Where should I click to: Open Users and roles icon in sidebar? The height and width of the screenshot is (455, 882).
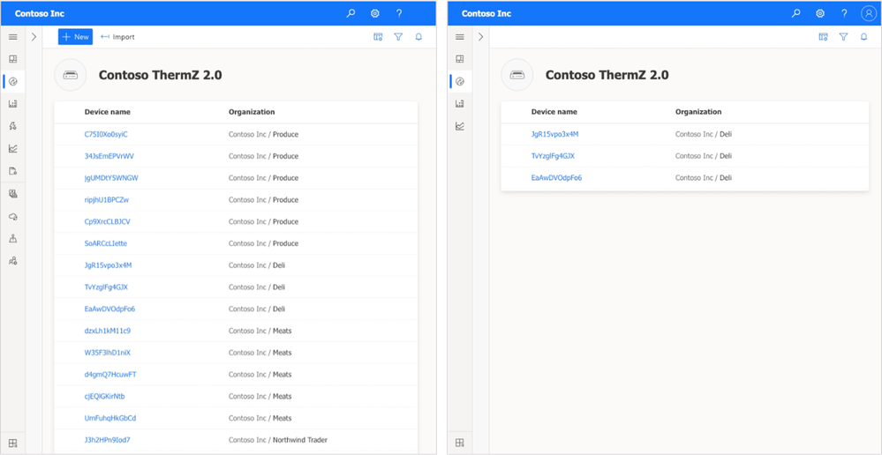[13, 261]
